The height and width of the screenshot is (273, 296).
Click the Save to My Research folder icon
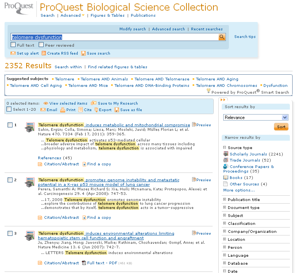94,103
